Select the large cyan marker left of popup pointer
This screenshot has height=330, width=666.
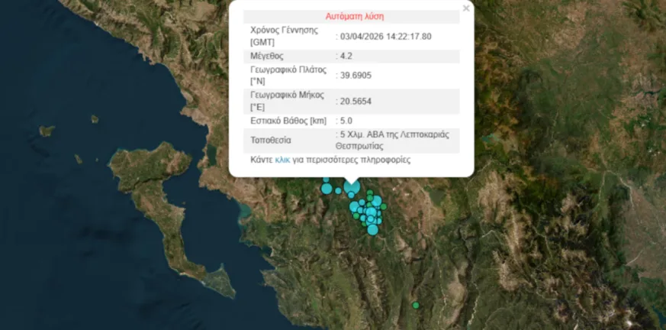click(x=327, y=188)
